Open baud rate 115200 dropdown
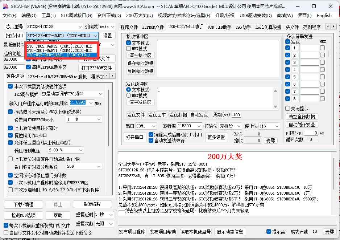Screen dimensions: 340x240 (199, 126)
